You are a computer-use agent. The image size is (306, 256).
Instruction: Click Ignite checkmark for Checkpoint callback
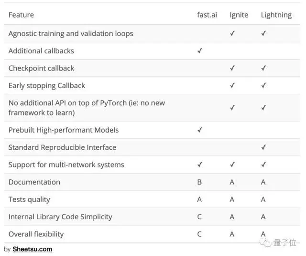232,68
